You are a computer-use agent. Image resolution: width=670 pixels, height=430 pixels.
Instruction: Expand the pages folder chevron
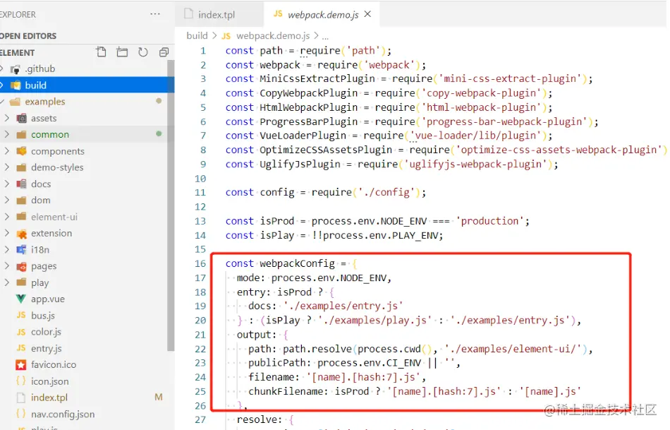pyautogui.click(x=6, y=266)
